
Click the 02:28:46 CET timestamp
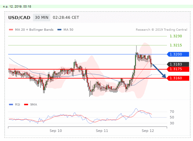click(66, 18)
